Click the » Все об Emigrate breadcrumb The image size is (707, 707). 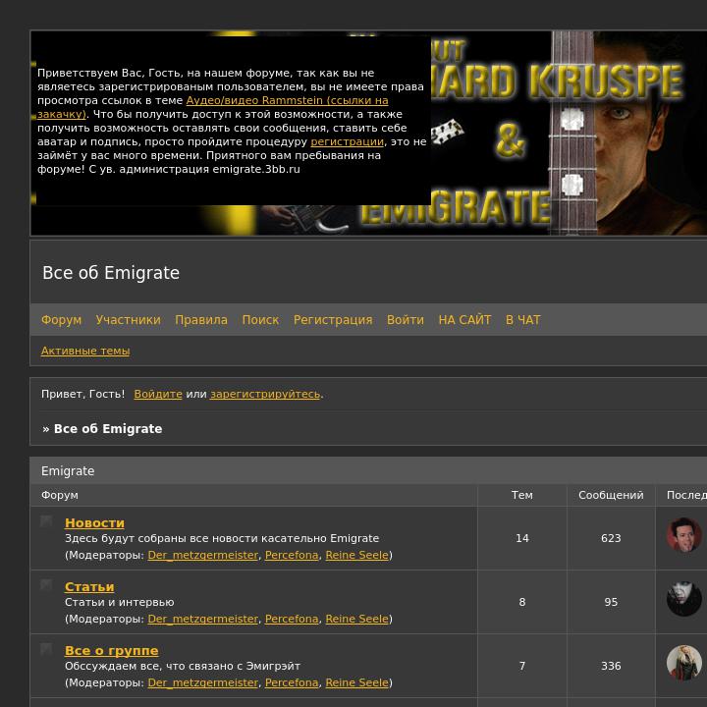pyautogui.click(x=102, y=429)
